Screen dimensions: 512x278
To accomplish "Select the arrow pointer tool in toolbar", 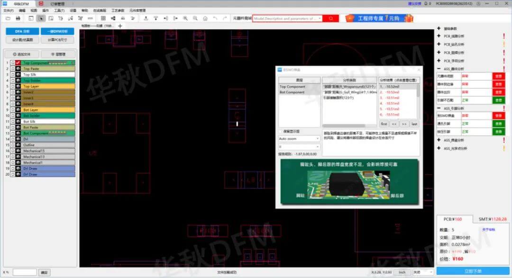I will [x=41, y=18].
